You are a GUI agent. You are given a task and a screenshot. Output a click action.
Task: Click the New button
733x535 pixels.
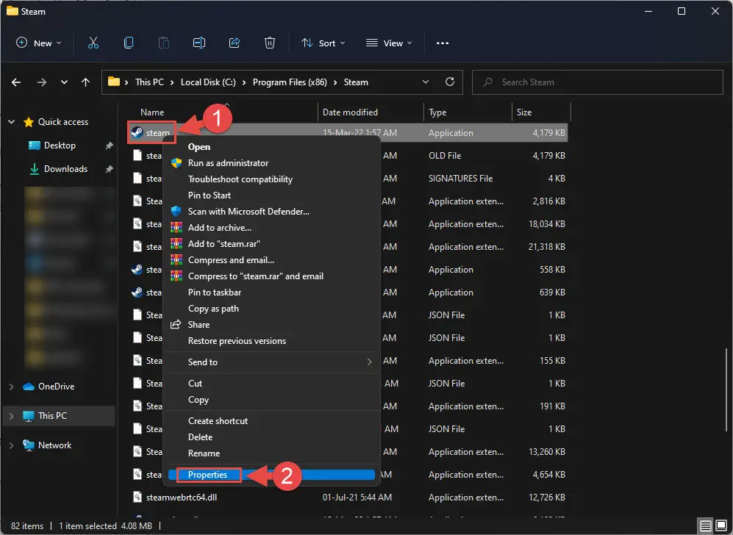[39, 43]
